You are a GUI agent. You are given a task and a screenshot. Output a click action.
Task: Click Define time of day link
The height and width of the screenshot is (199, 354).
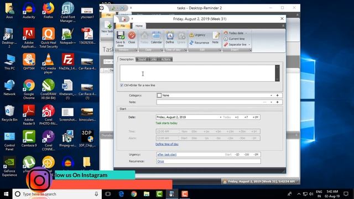tap(167, 144)
